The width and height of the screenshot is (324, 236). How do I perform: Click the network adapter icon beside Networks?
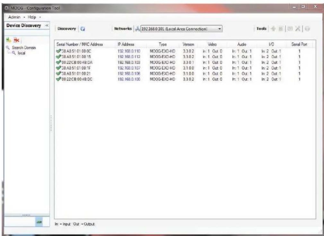[x=137, y=29]
